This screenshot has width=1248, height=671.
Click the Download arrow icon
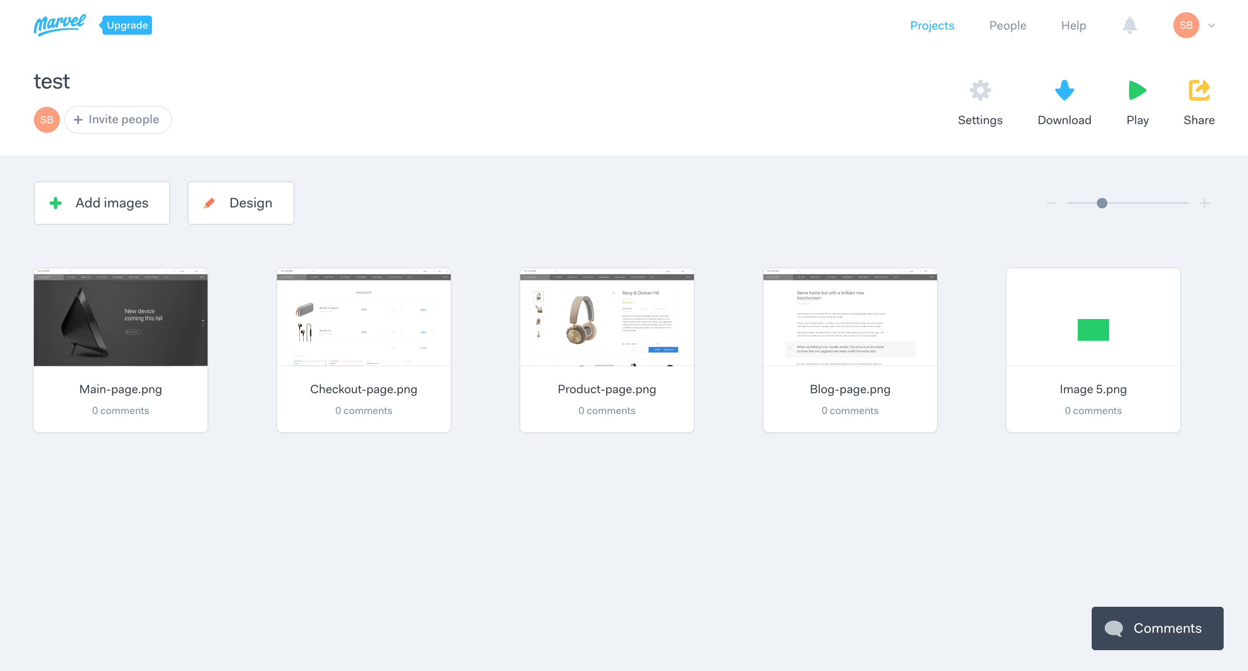1064,91
